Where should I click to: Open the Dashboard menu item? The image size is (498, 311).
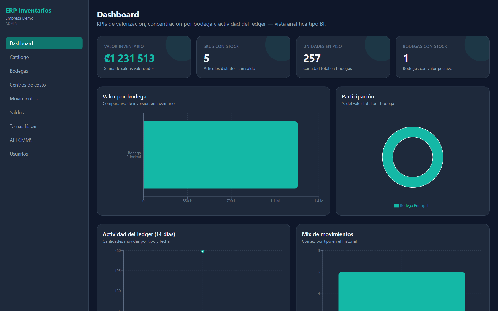pos(44,43)
